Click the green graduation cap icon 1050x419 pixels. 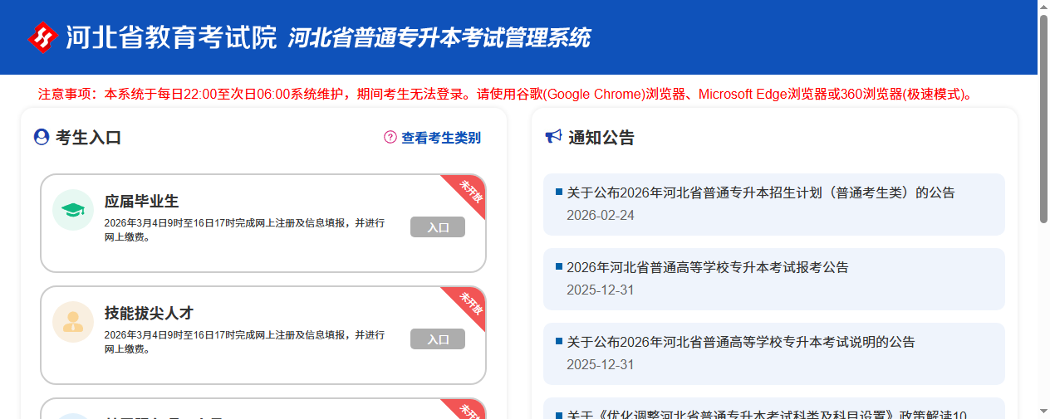(x=73, y=210)
